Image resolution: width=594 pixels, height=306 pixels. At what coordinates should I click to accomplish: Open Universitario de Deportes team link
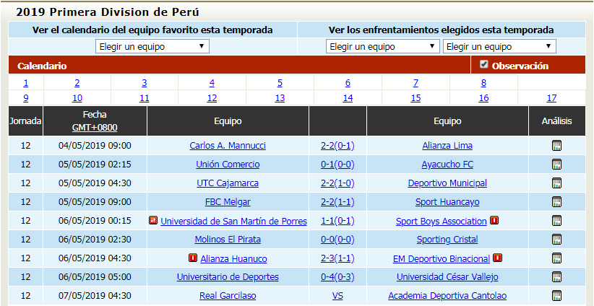coord(228,277)
